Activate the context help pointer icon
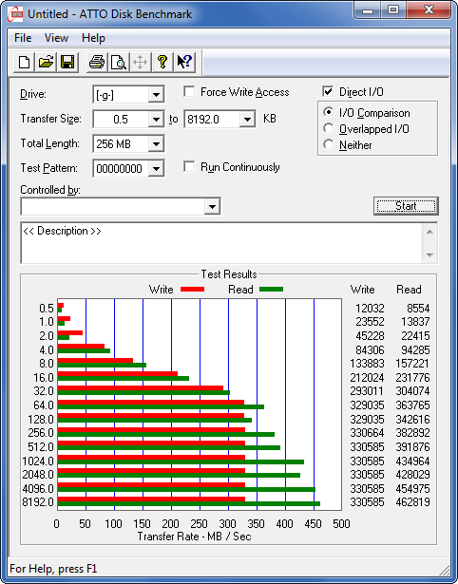The height and width of the screenshot is (584, 458). [x=184, y=63]
